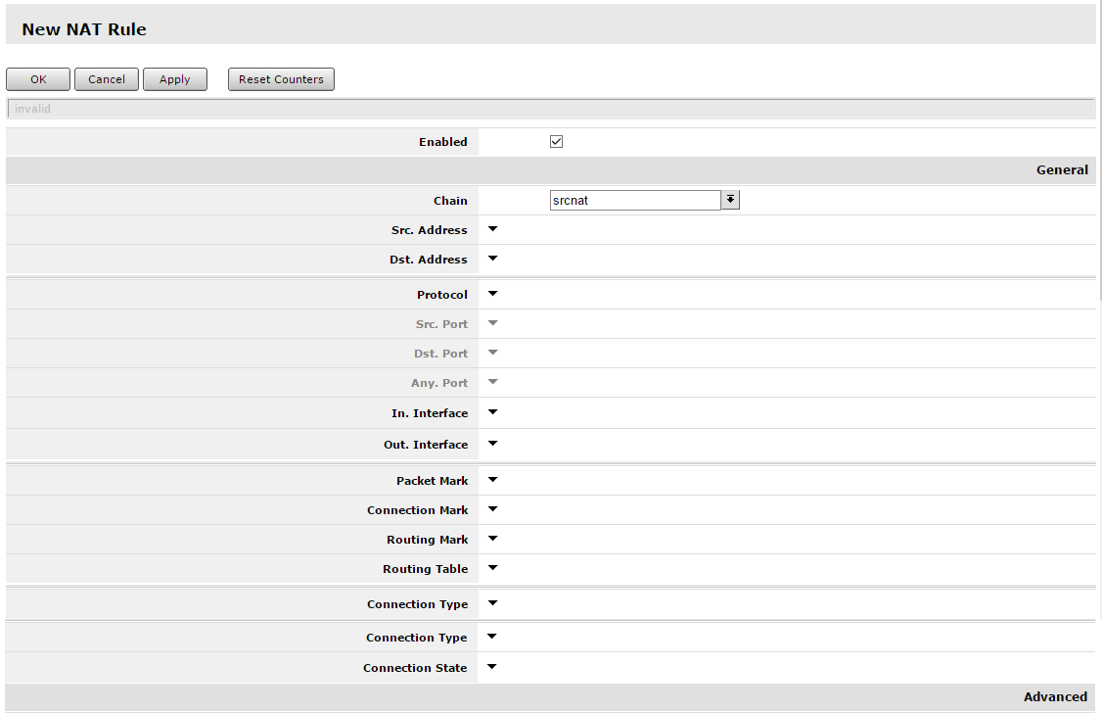Expand the first Connection Type field
This screenshot has height=713, width=1102.
click(x=491, y=603)
